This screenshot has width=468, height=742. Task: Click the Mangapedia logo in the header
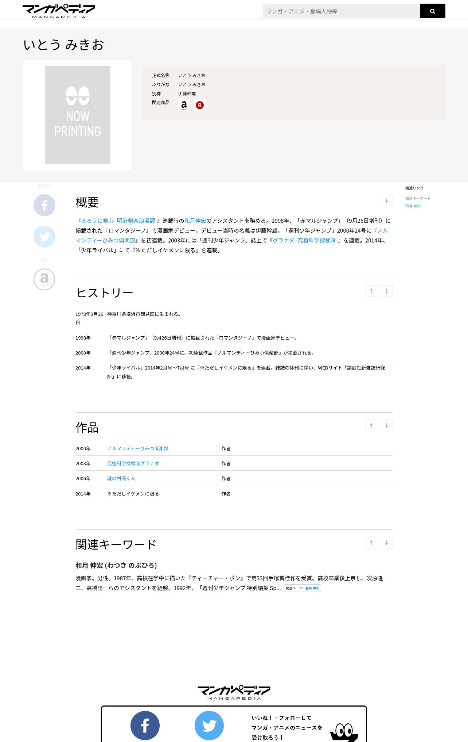[59, 11]
